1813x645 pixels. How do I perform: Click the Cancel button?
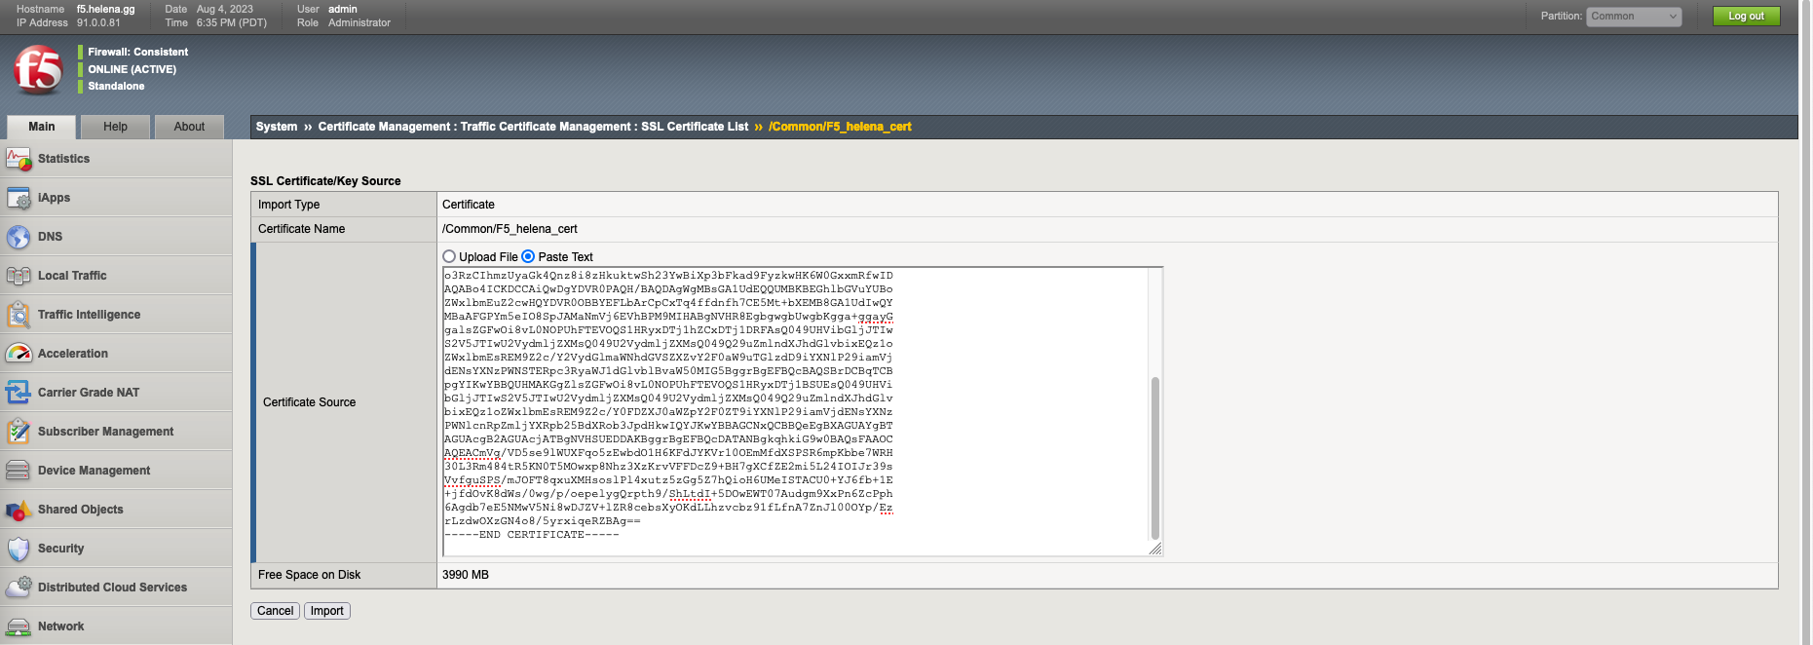[275, 611]
